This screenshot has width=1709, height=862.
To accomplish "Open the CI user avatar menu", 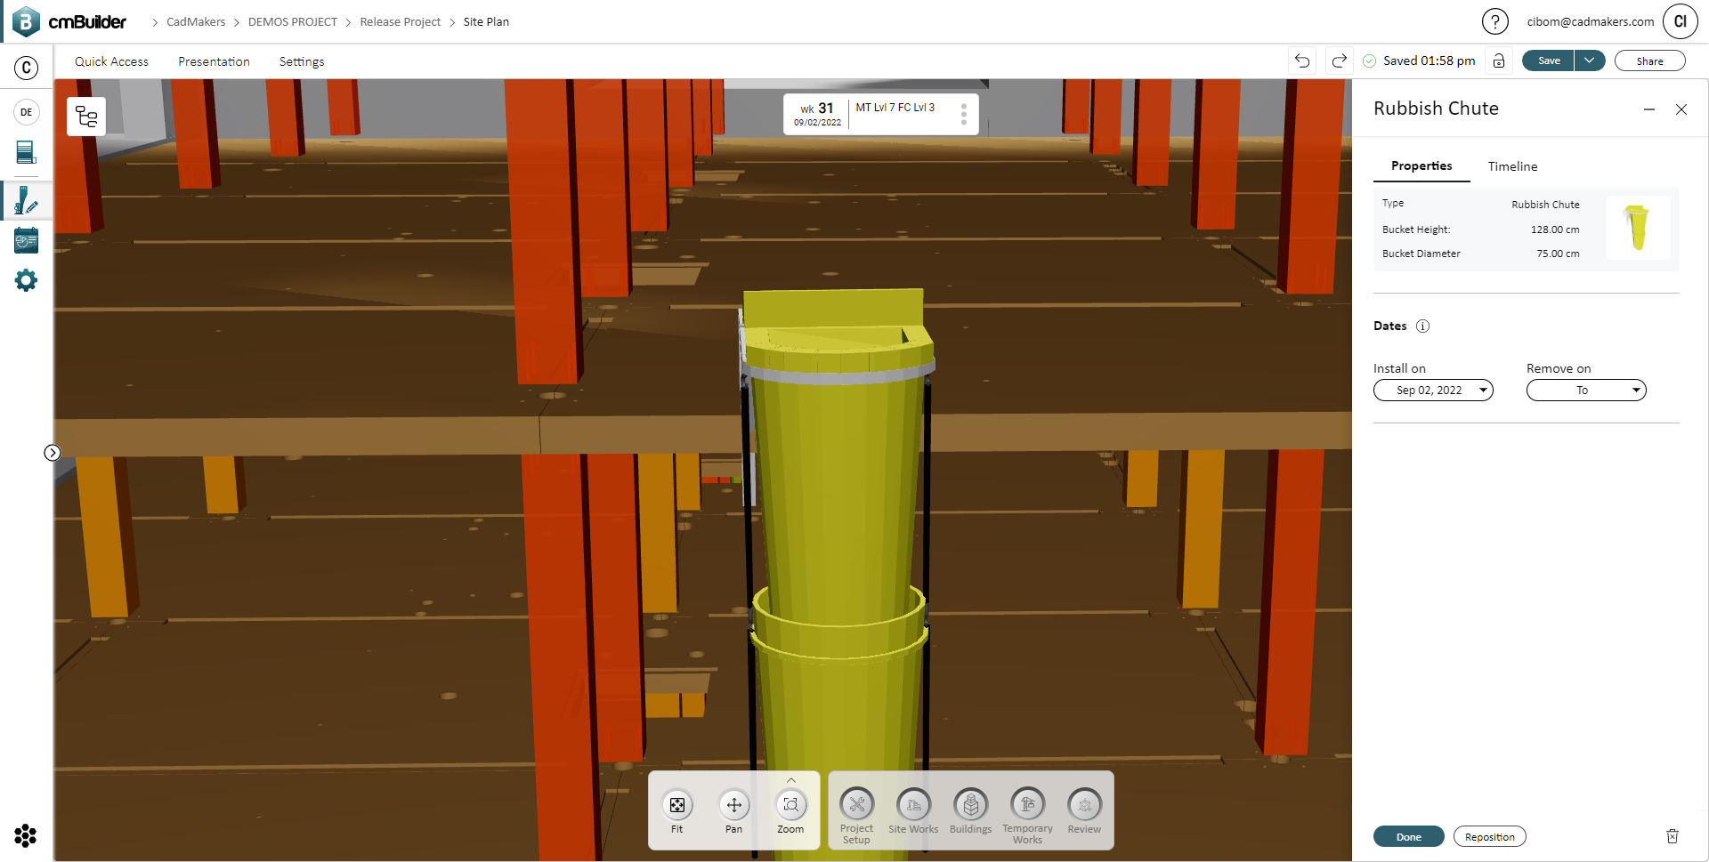I will (x=1681, y=21).
